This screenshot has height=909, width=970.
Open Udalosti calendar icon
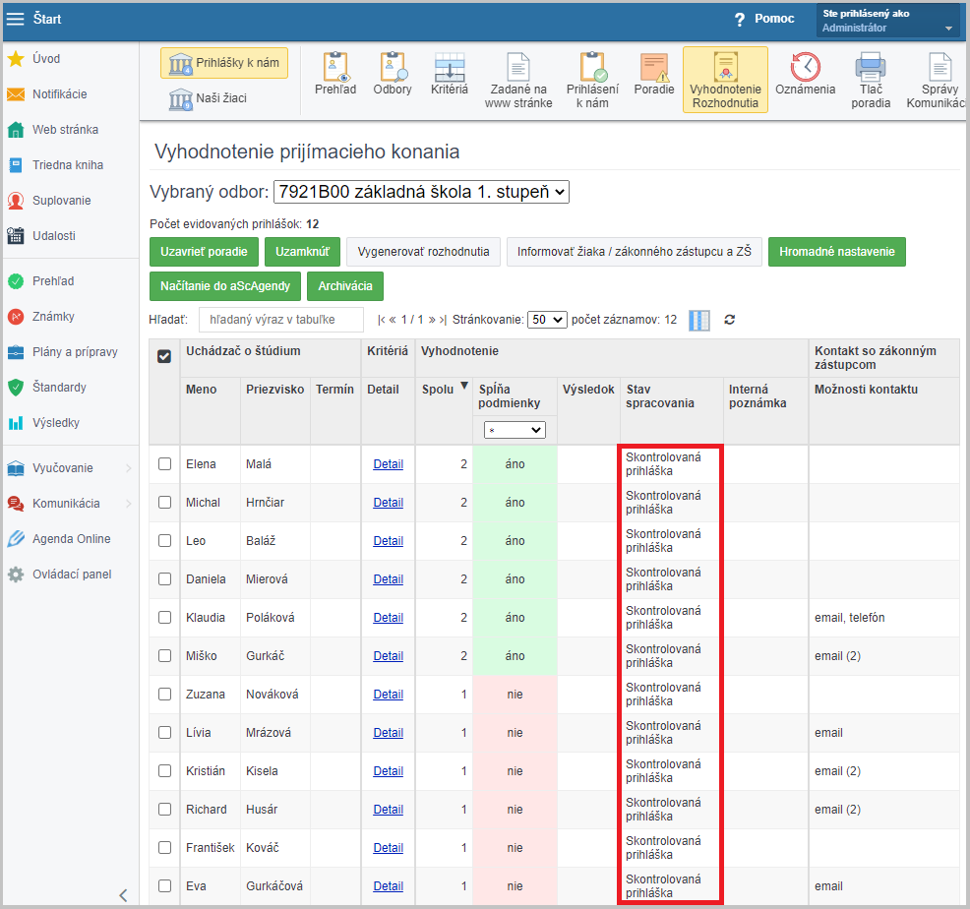tap(16, 236)
